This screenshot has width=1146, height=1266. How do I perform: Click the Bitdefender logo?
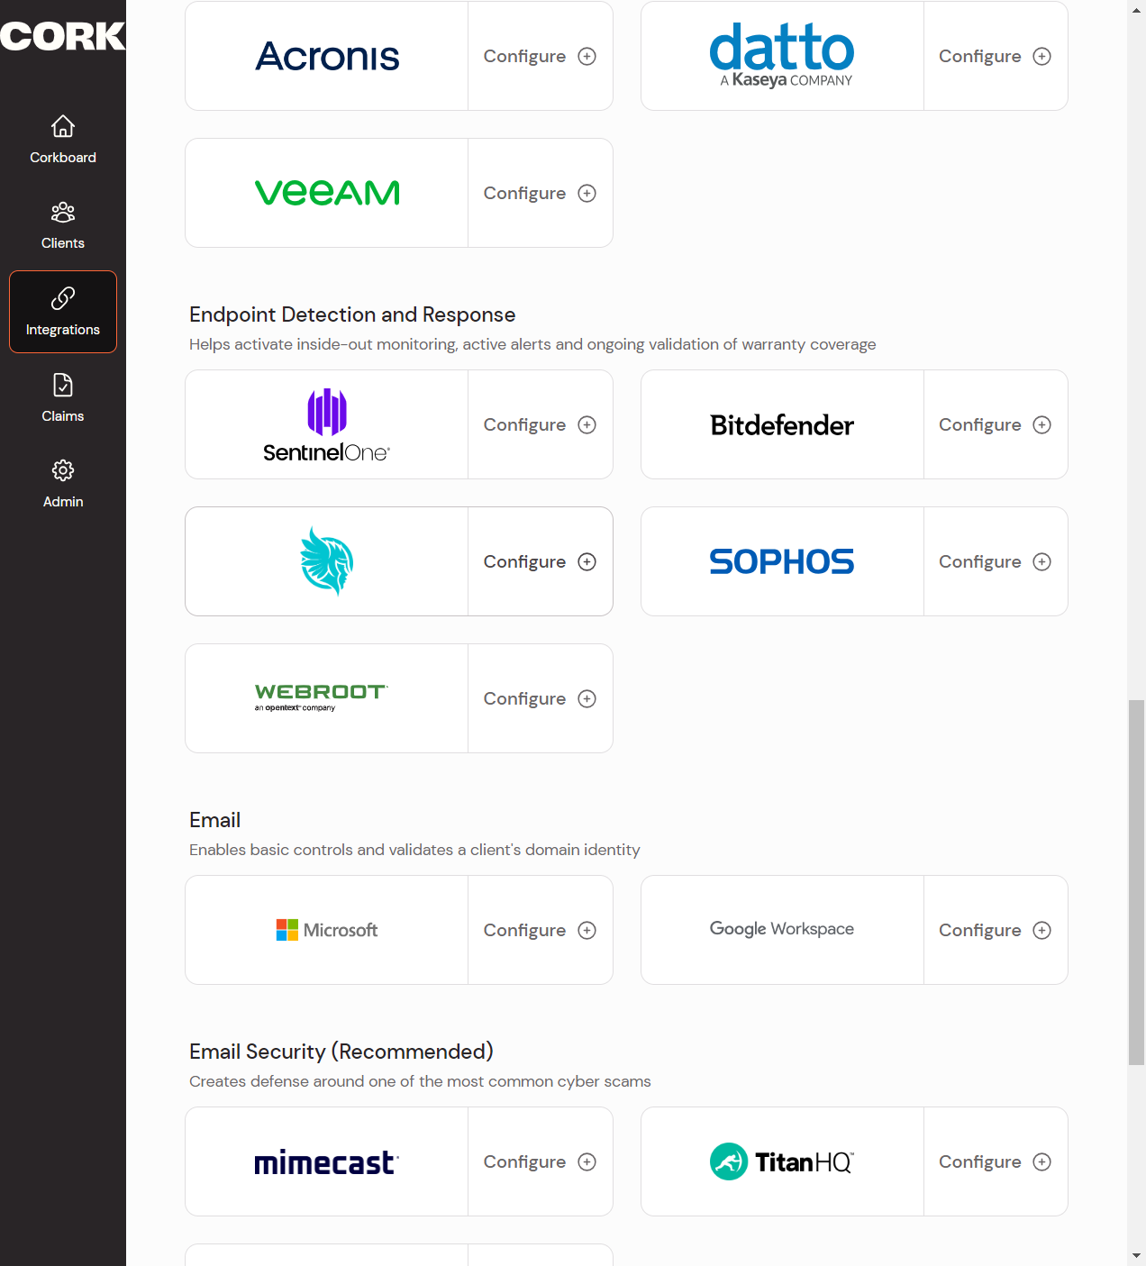pos(782,425)
